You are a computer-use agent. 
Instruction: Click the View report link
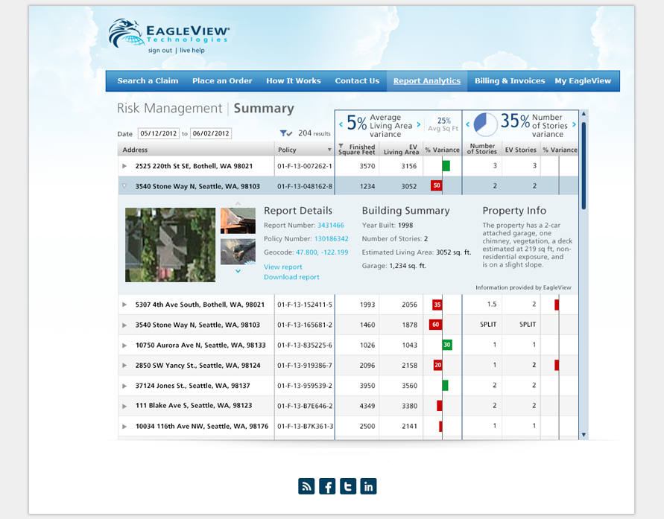(x=283, y=267)
